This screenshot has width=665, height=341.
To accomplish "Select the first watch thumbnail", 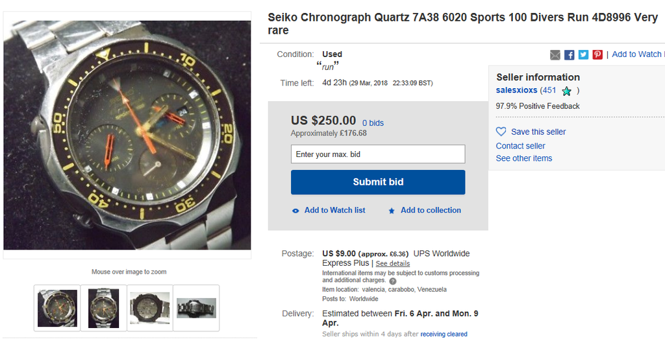I will tap(58, 308).
